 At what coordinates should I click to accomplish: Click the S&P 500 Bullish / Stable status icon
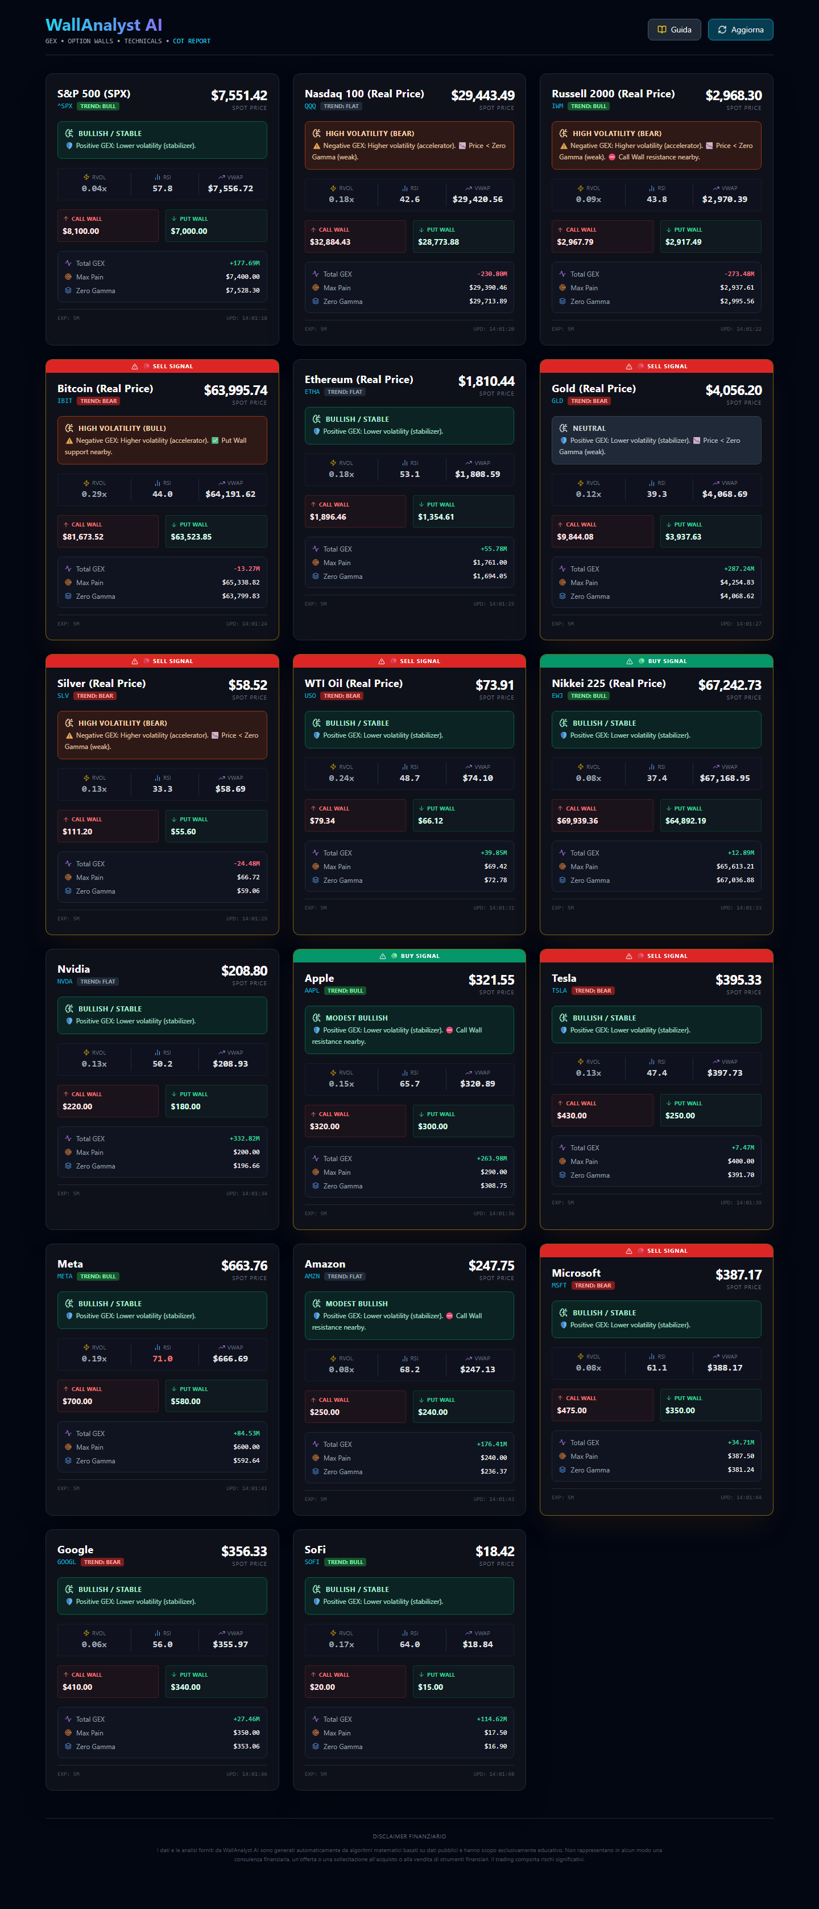69,133
